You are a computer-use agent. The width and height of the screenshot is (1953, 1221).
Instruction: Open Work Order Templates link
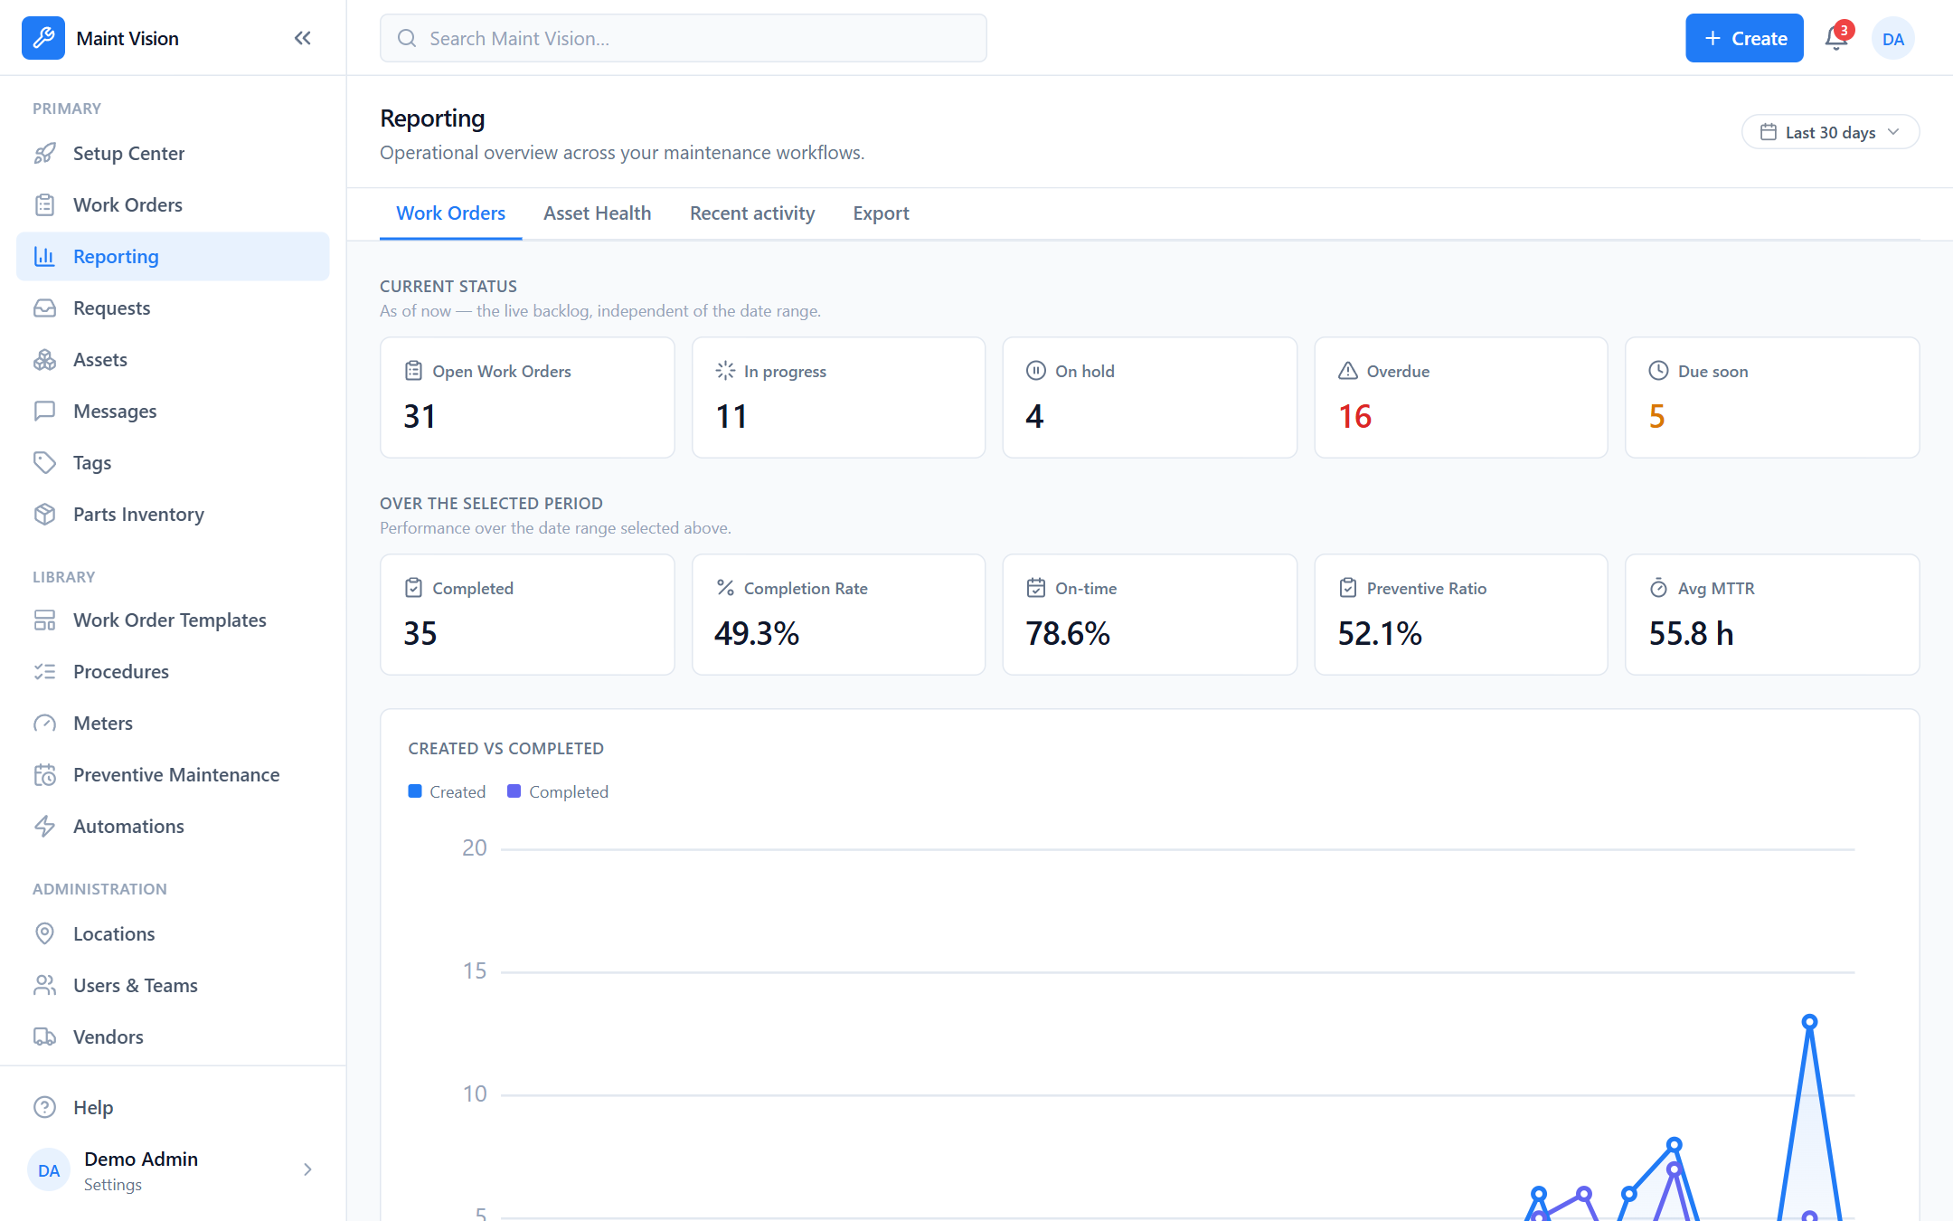tap(173, 620)
